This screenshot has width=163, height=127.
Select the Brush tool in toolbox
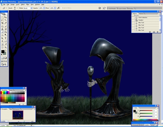5,27
